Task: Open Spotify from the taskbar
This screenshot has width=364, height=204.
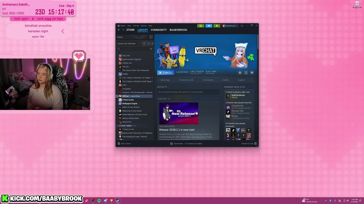Action: [x=99, y=201]
